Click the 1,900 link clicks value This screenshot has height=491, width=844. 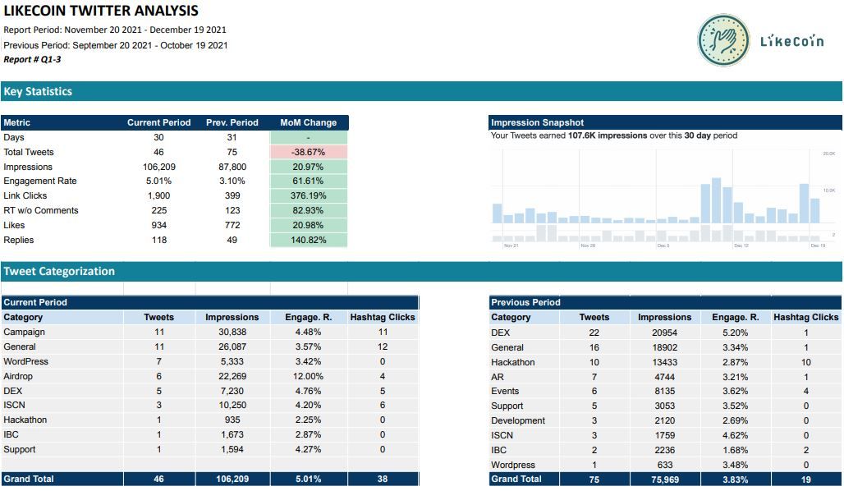click(x=158, y=196)
